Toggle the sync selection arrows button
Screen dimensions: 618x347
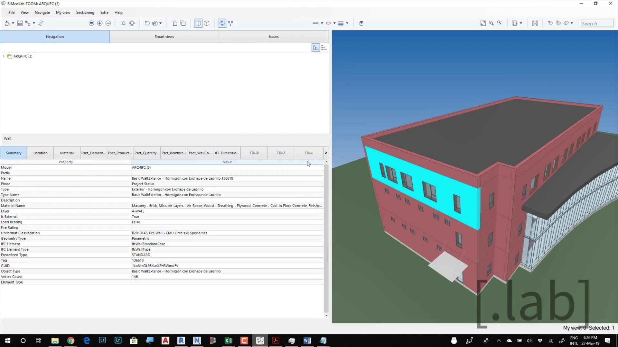tap(222, 23)
